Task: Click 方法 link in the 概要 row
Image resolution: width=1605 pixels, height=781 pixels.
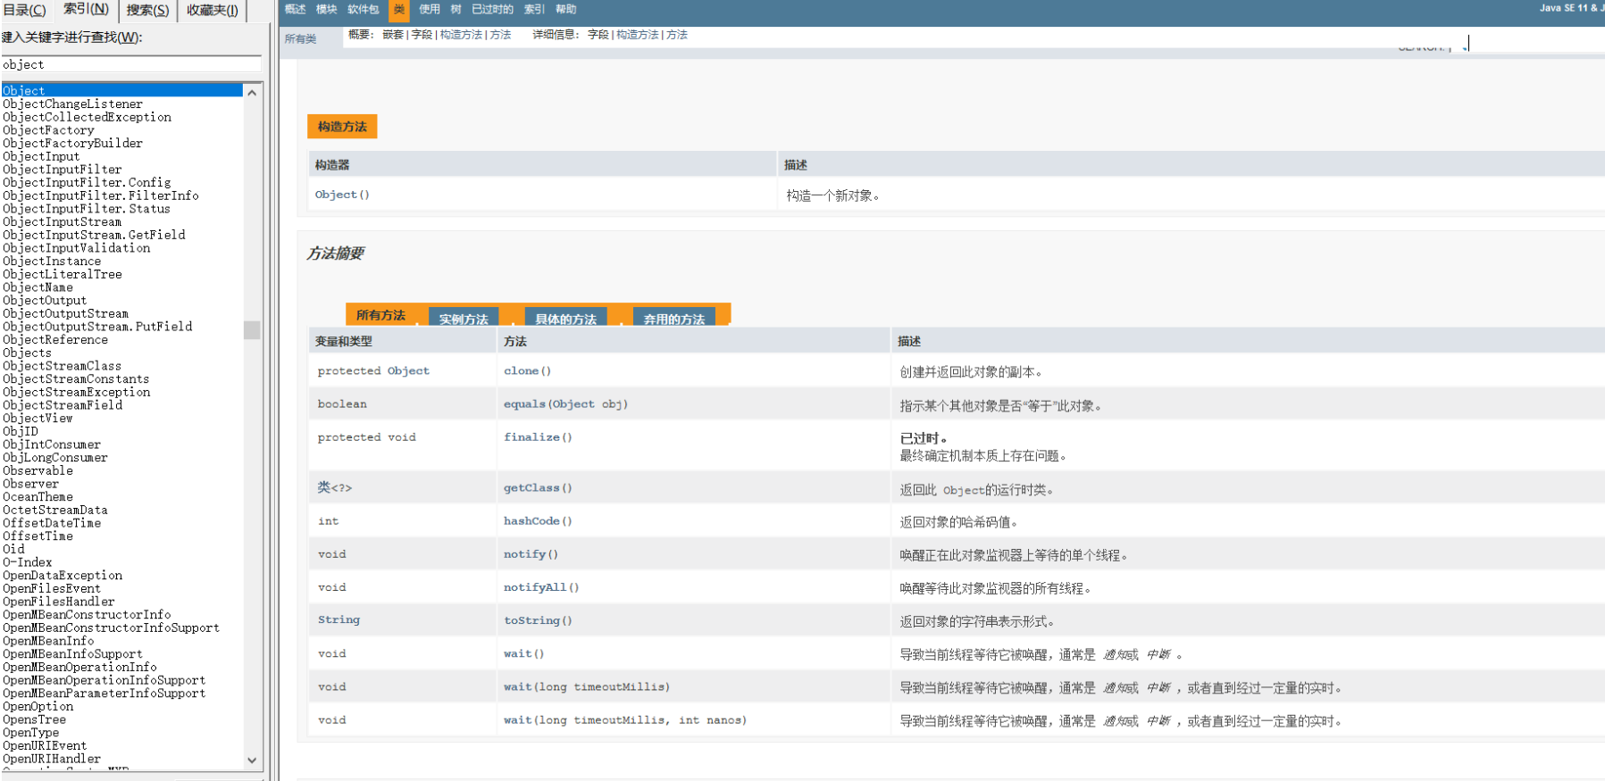Action: 500,35
